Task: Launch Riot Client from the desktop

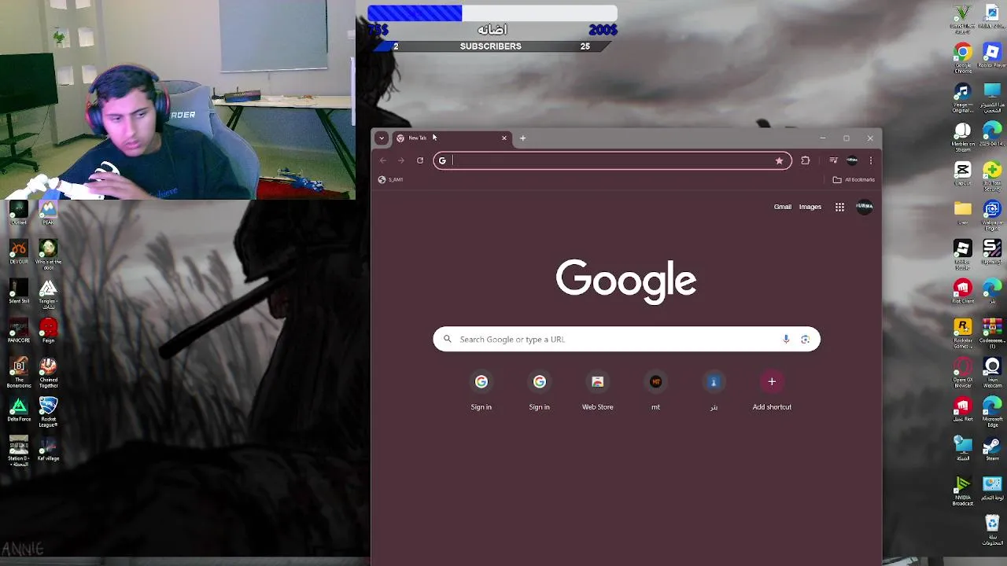Action: pyautogui.click(x=963, y=292)
